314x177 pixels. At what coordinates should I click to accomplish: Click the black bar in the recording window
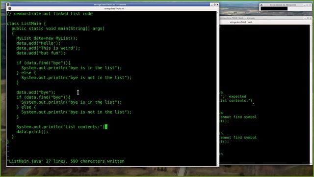[x=274, y=8]
